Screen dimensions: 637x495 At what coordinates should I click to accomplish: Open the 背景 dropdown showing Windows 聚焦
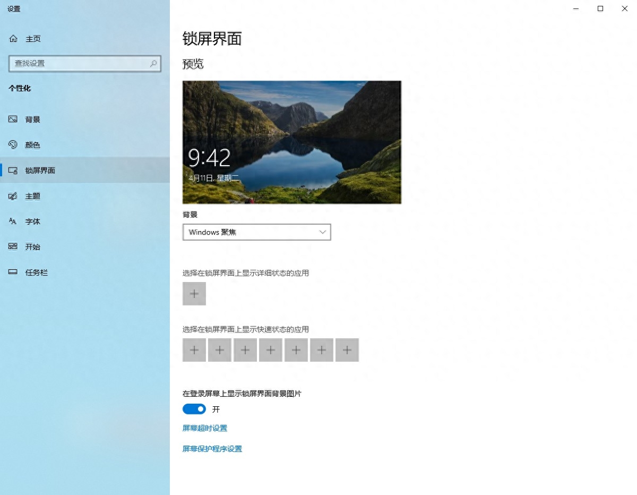(x=256, y=232)
